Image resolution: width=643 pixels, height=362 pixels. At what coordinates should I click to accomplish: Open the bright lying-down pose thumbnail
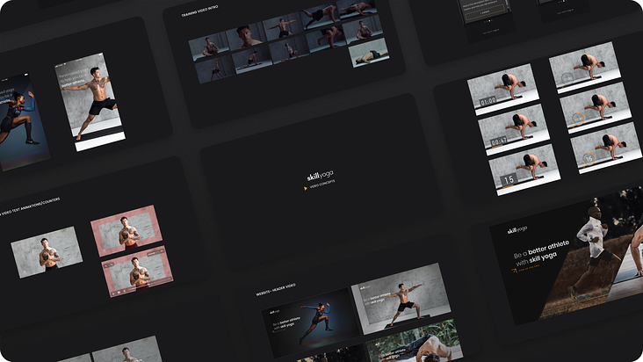pyautogui.click(x=369, y=53)
